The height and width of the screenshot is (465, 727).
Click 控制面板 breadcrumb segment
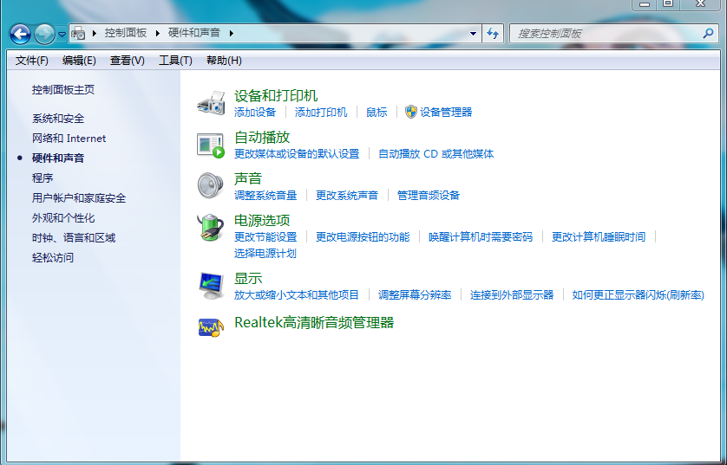126,33
